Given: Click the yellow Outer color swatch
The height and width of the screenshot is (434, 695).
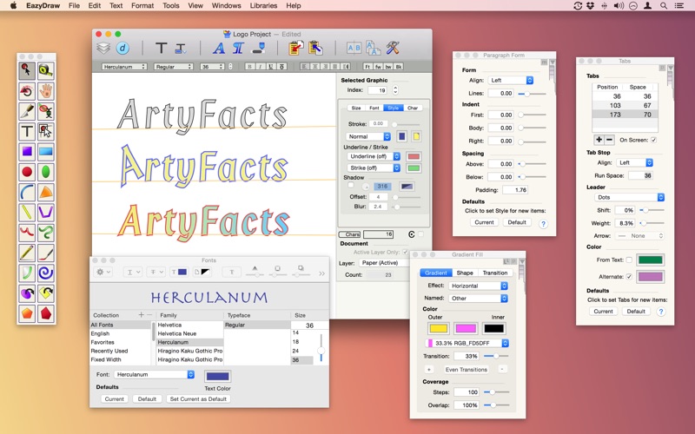Looking at the screenshot, I should click(439, 328).
